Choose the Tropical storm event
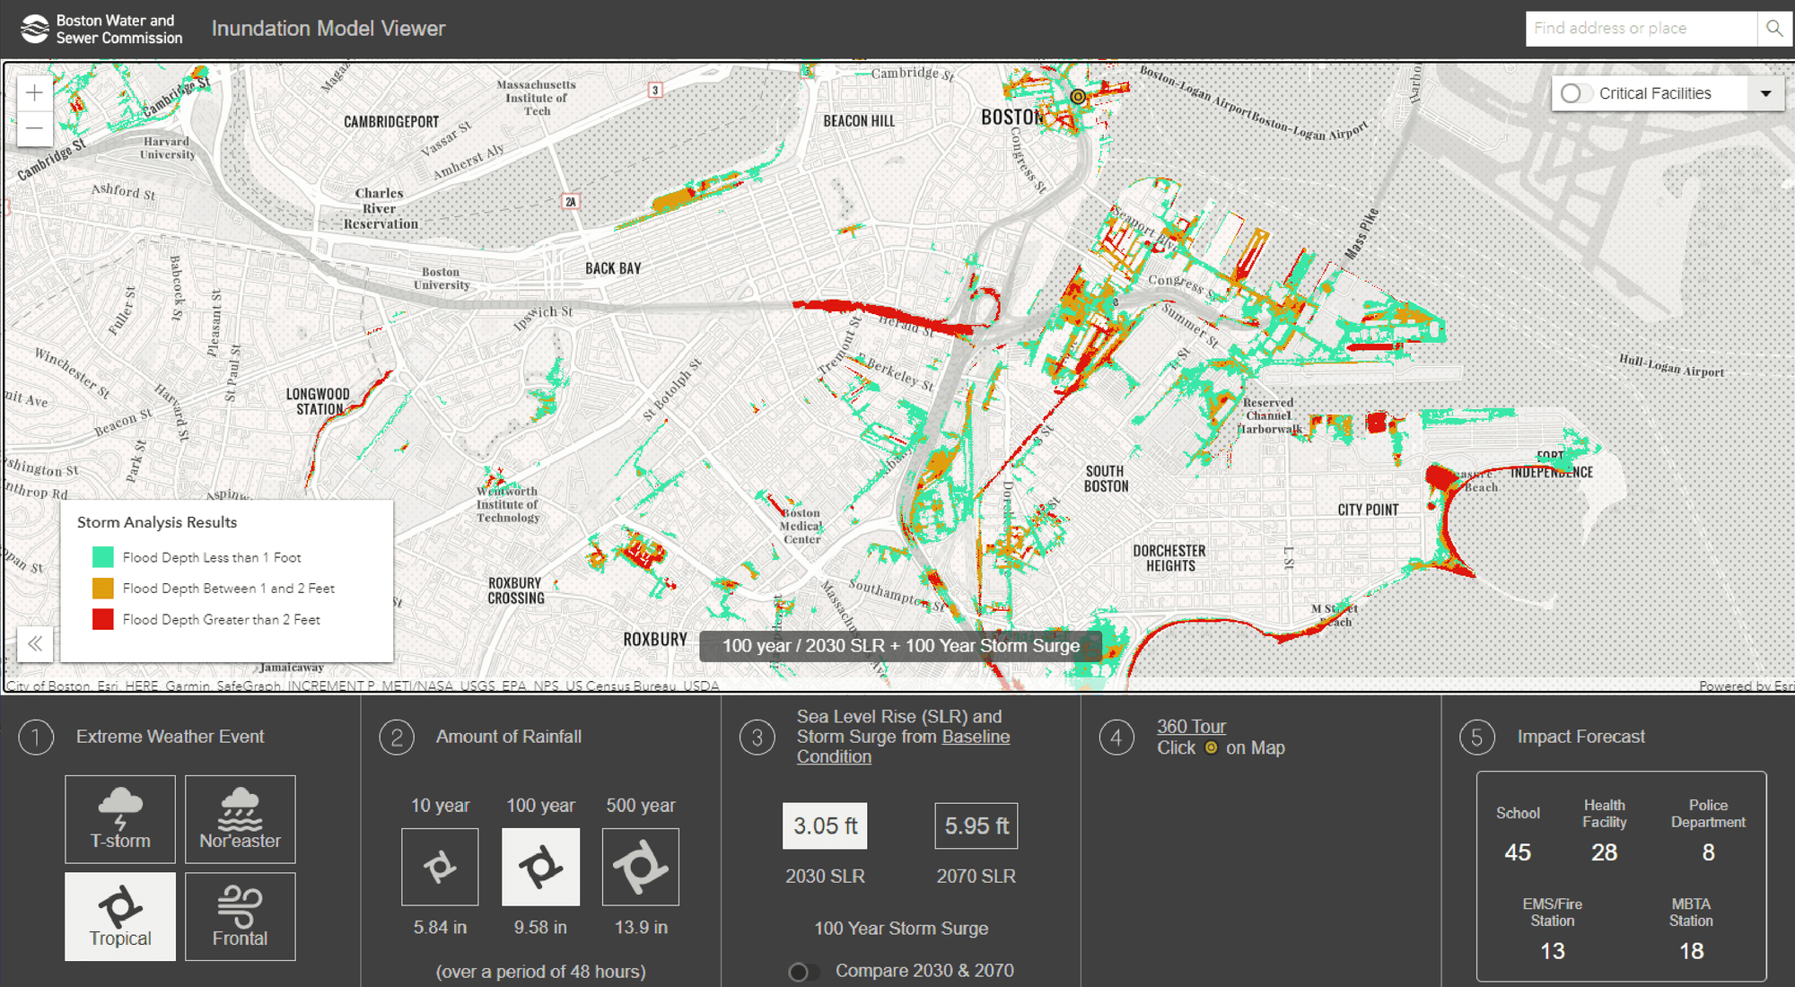Viewport: 1795px width, 987px height. tap(120, 916)
